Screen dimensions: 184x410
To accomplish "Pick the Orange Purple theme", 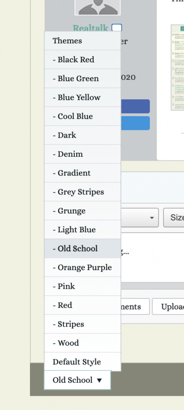I will 83,267.
